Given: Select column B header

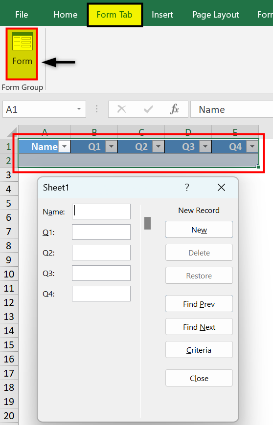Looking at the screenshot, I should 94,132.
